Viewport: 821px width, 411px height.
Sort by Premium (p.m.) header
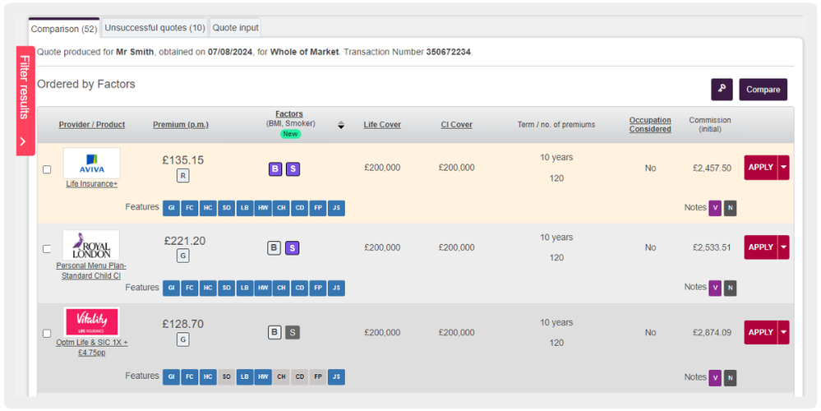[181, 125]
